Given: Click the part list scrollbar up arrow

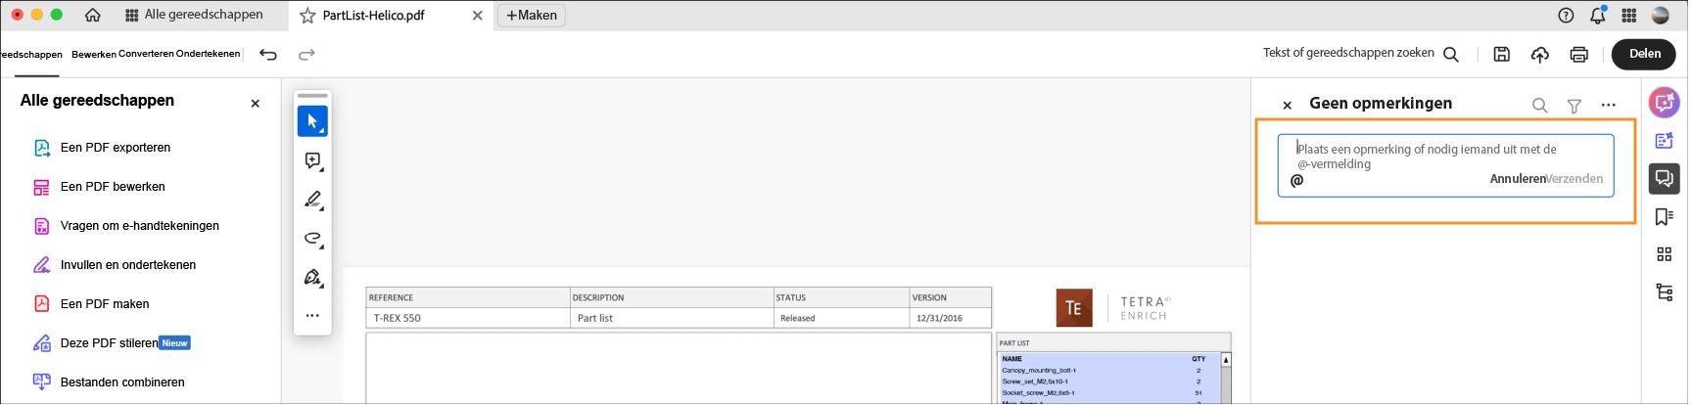Looking at the screenshot, I should coord(1225,360).
